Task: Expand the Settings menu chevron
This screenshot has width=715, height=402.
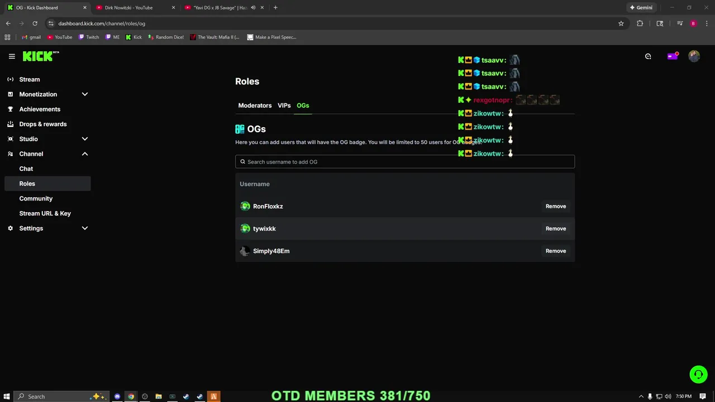Action: (x=85, y=228)
